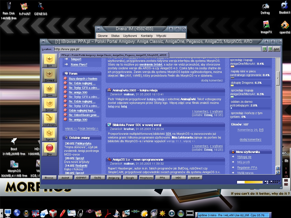
Task: Go to the Home page in IBrowse
Action: [49, 90]
